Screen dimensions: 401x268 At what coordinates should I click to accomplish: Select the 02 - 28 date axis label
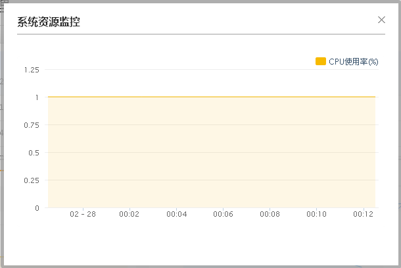tap(83, 215)
